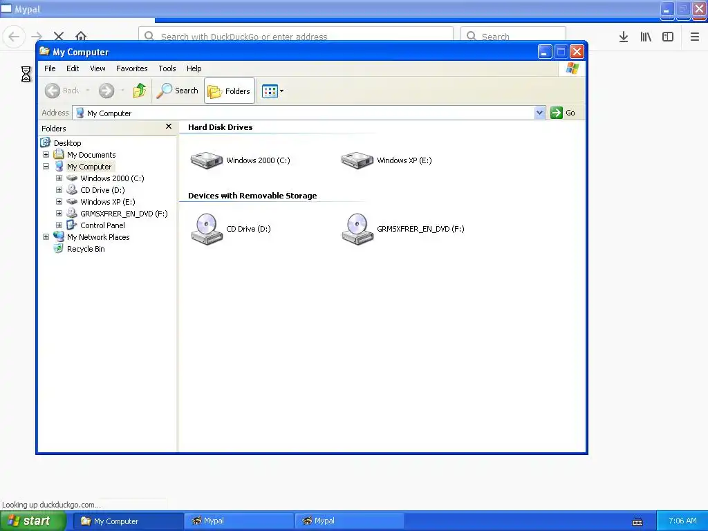Screen dimensions: 708x531
Task: Open the Help menu
Action: pyautogui.click(x=194, y=68)
